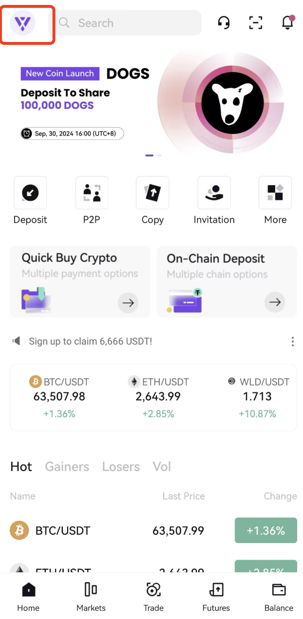Tap BTC/USDT +1.36% change button
303x619 pixels.
(x=266, y=530)
